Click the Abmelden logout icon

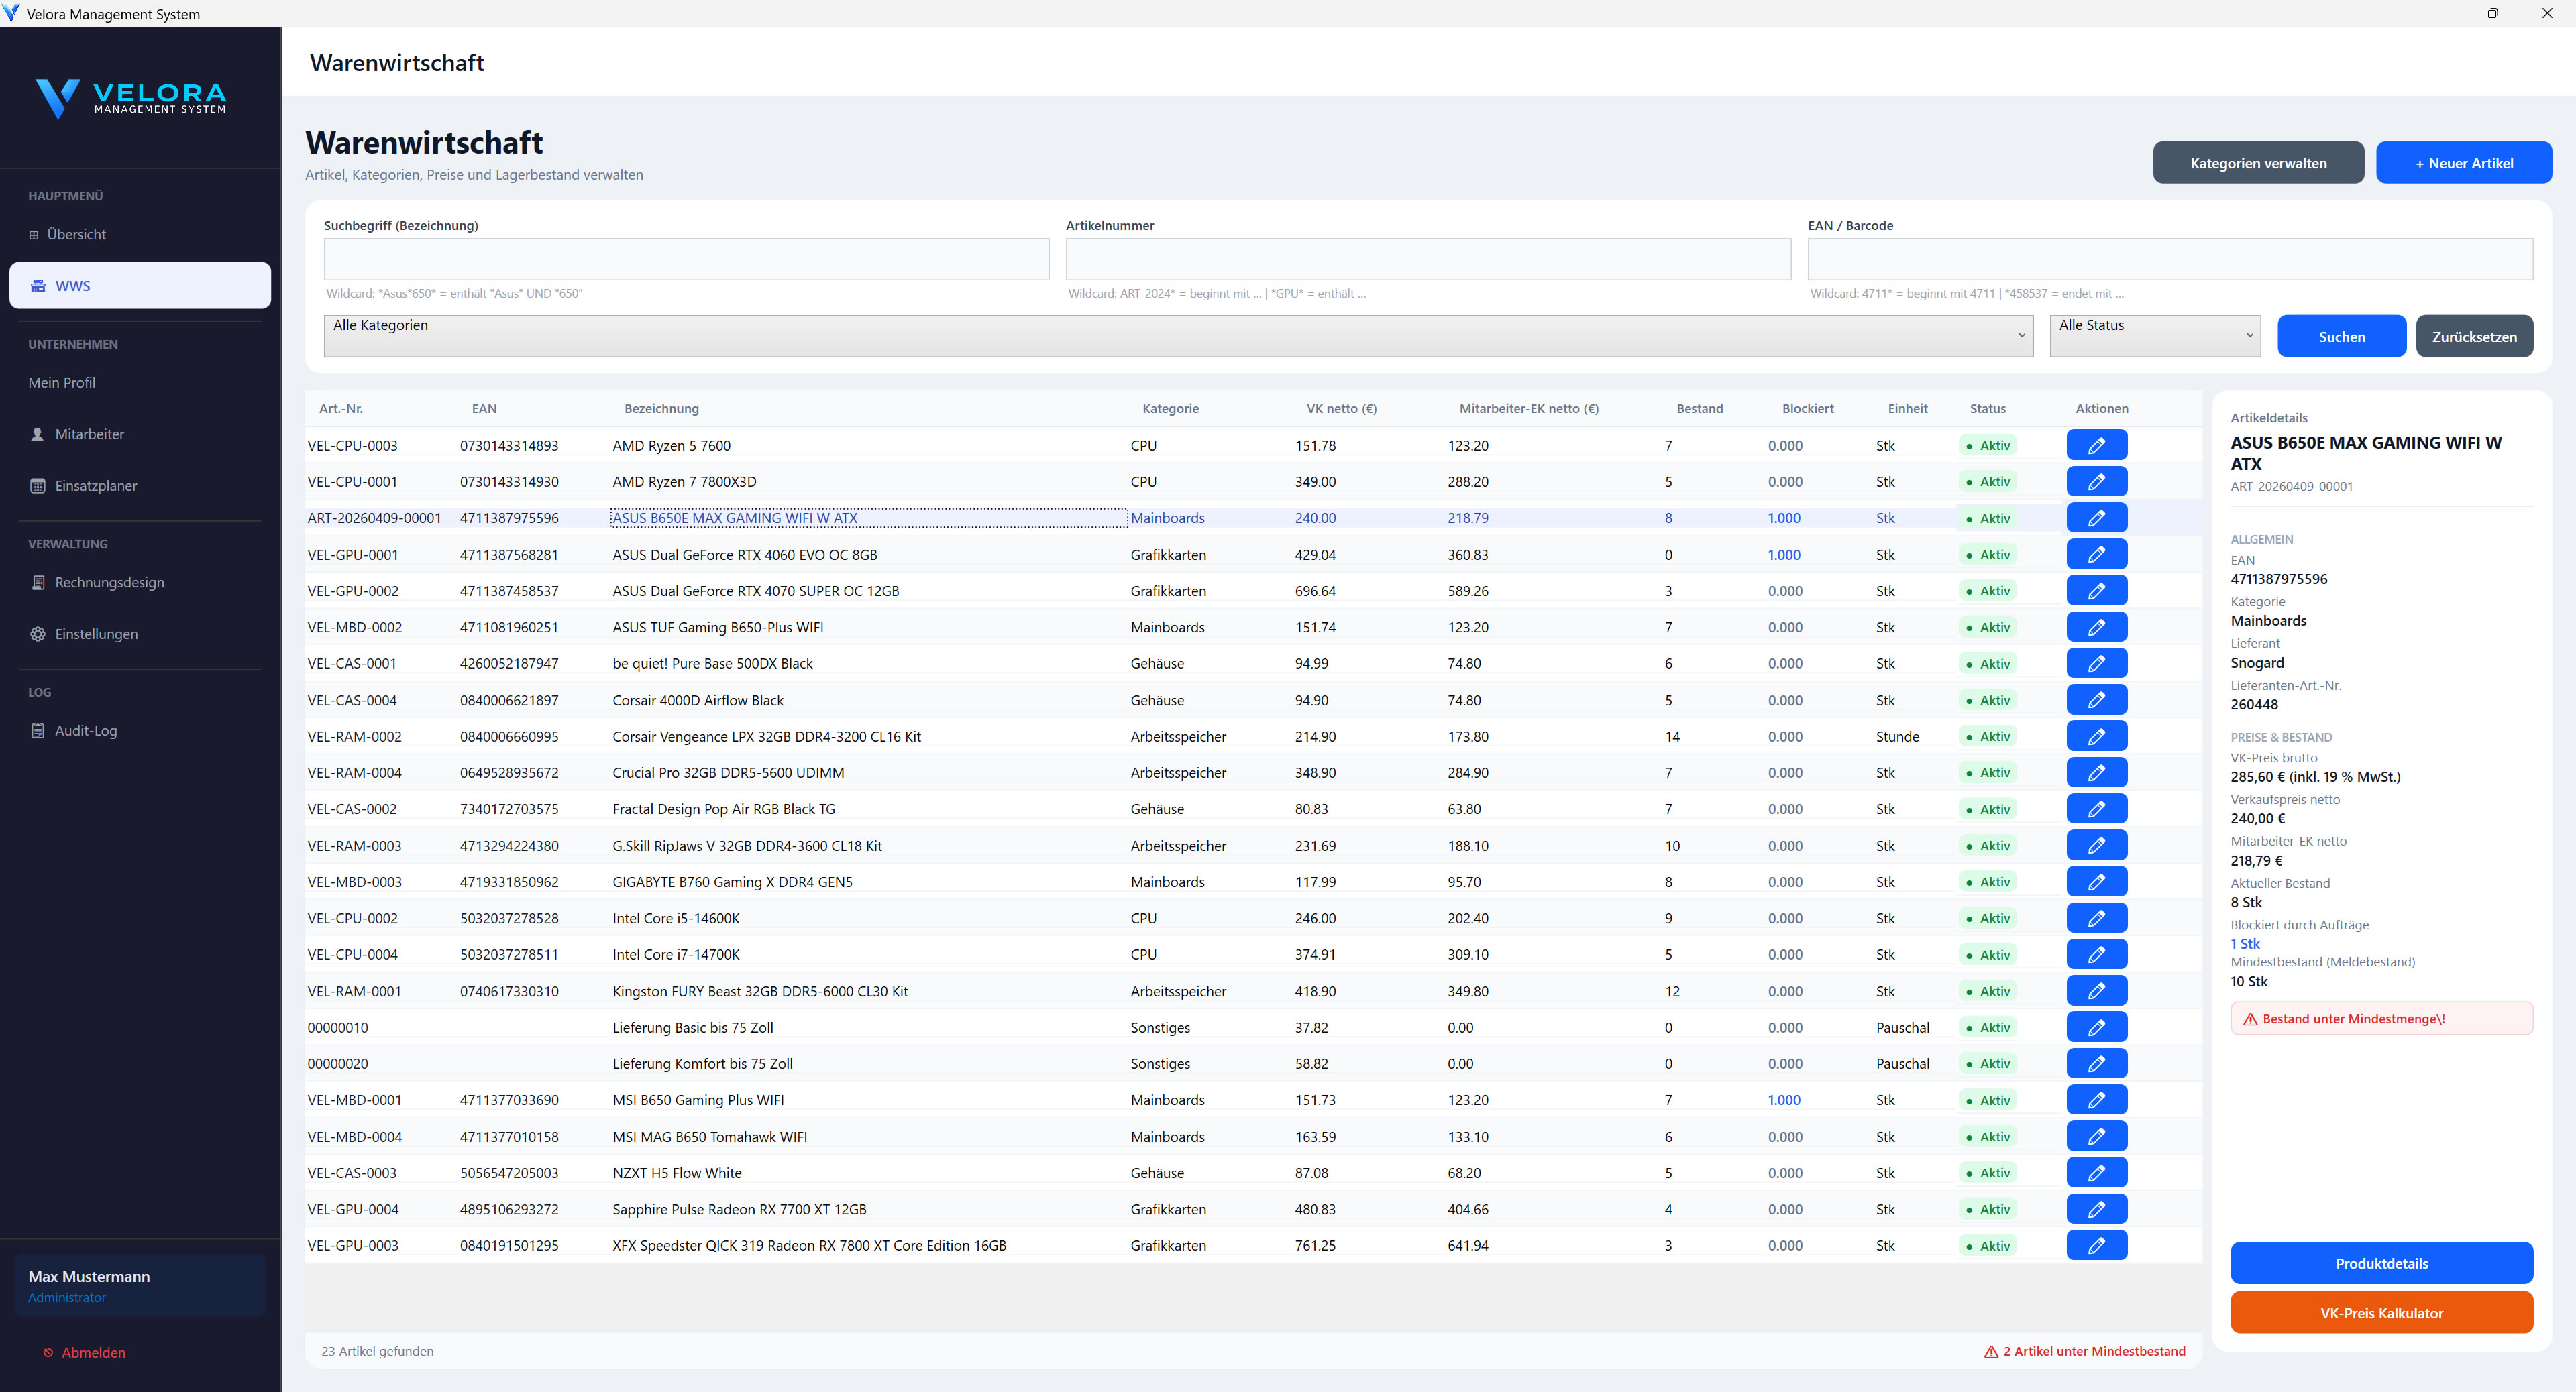48,1353
